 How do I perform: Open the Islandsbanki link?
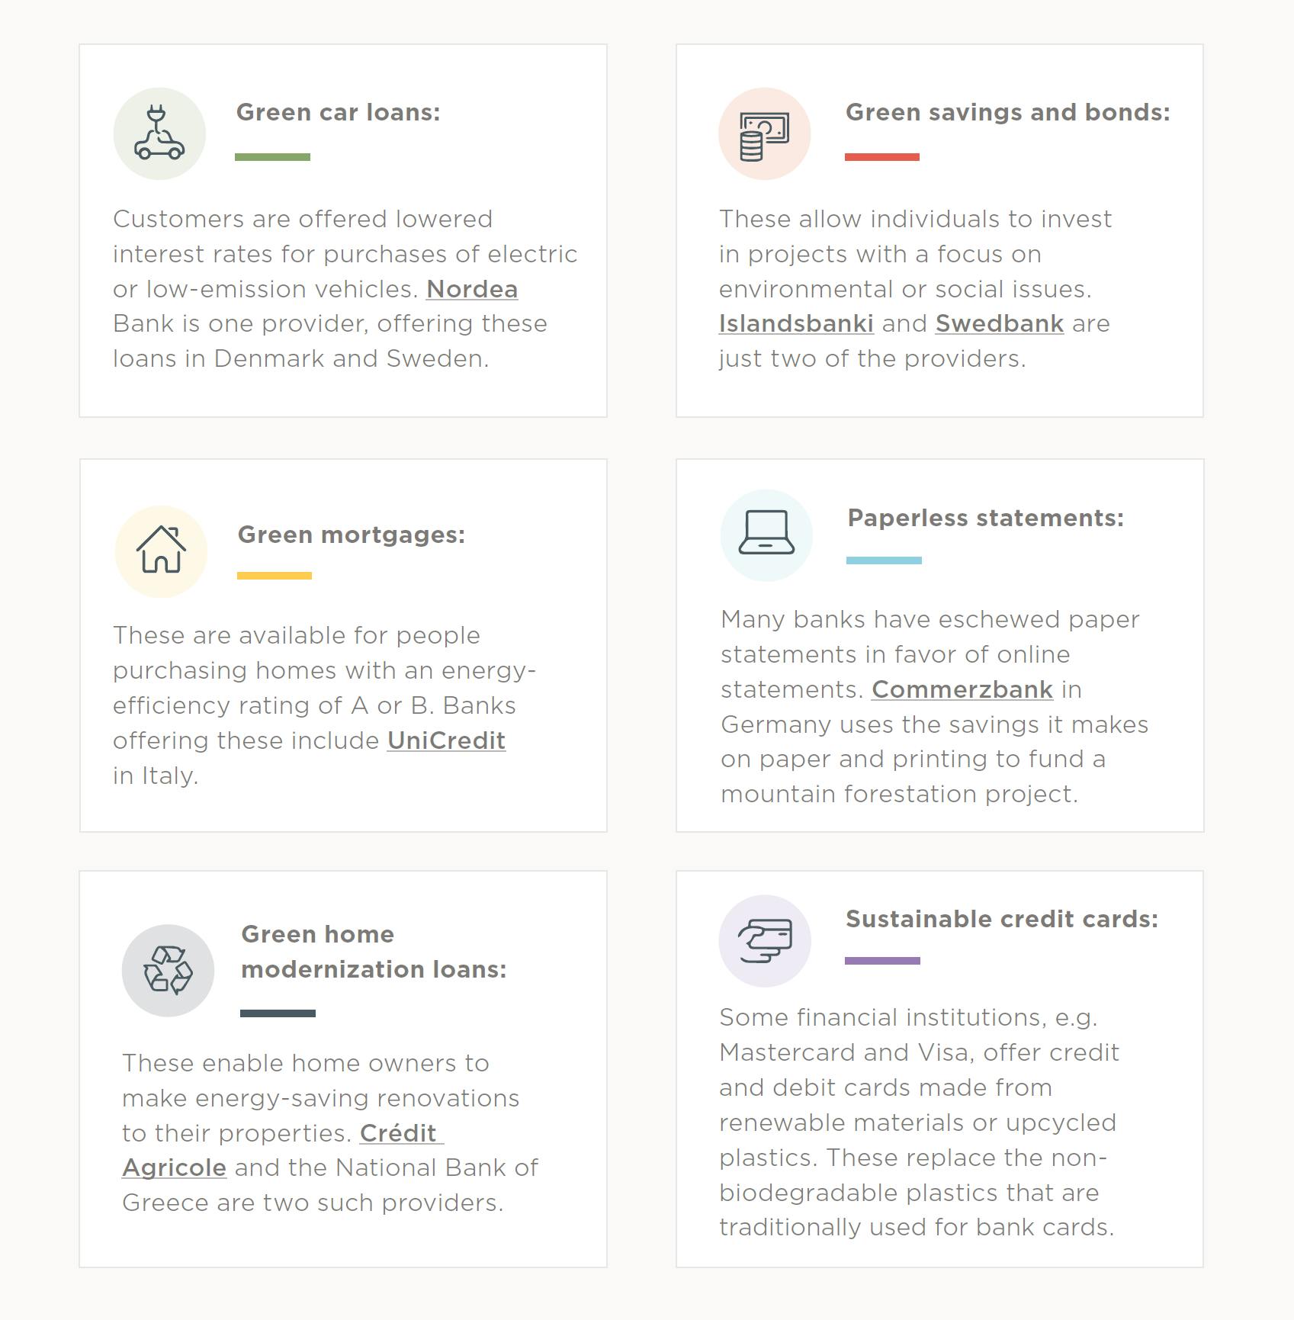796,323
